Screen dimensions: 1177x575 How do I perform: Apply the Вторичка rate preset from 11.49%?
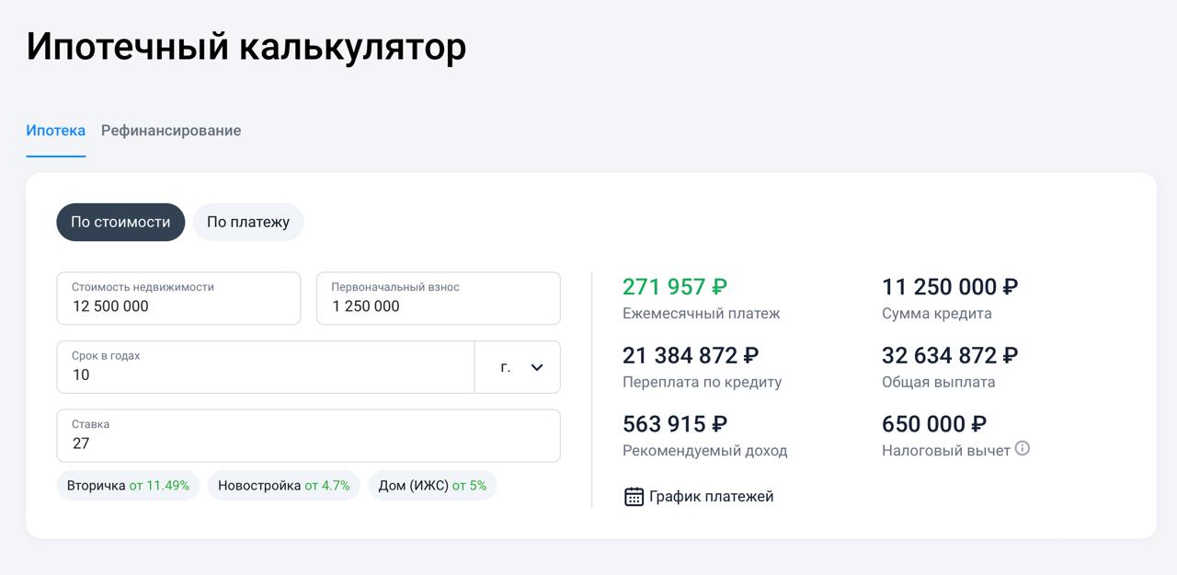(x=128, y=485)
